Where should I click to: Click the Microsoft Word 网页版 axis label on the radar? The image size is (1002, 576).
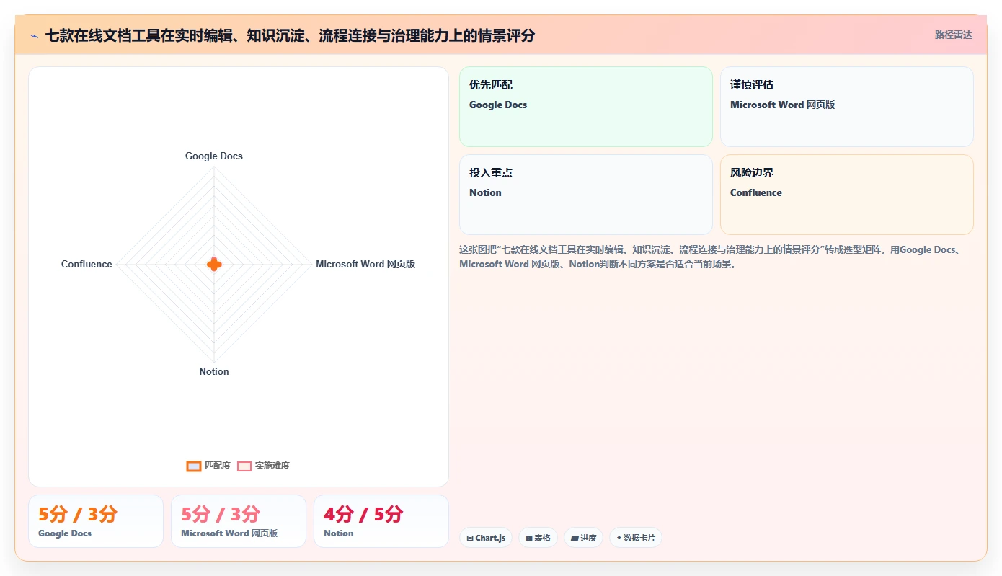[365, 264]
